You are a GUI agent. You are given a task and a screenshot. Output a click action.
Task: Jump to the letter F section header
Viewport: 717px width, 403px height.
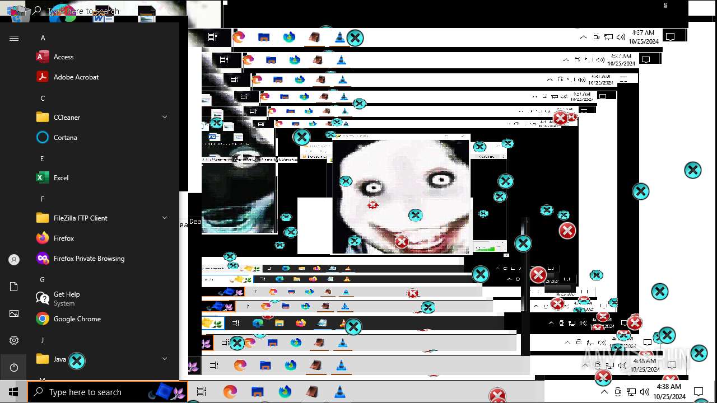[43, 199]
